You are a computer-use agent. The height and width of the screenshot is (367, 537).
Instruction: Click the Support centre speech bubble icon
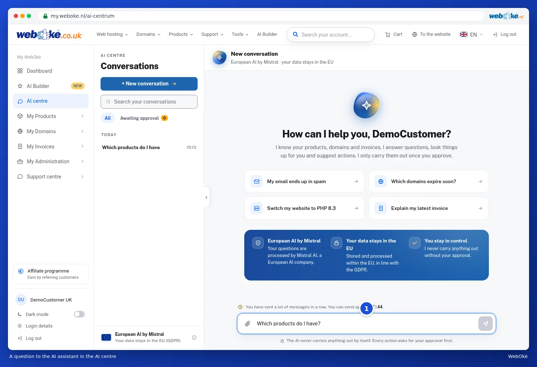(20, 177)
